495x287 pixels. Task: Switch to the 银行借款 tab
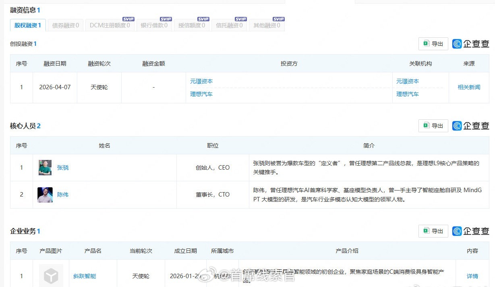(x=154, y=25)
